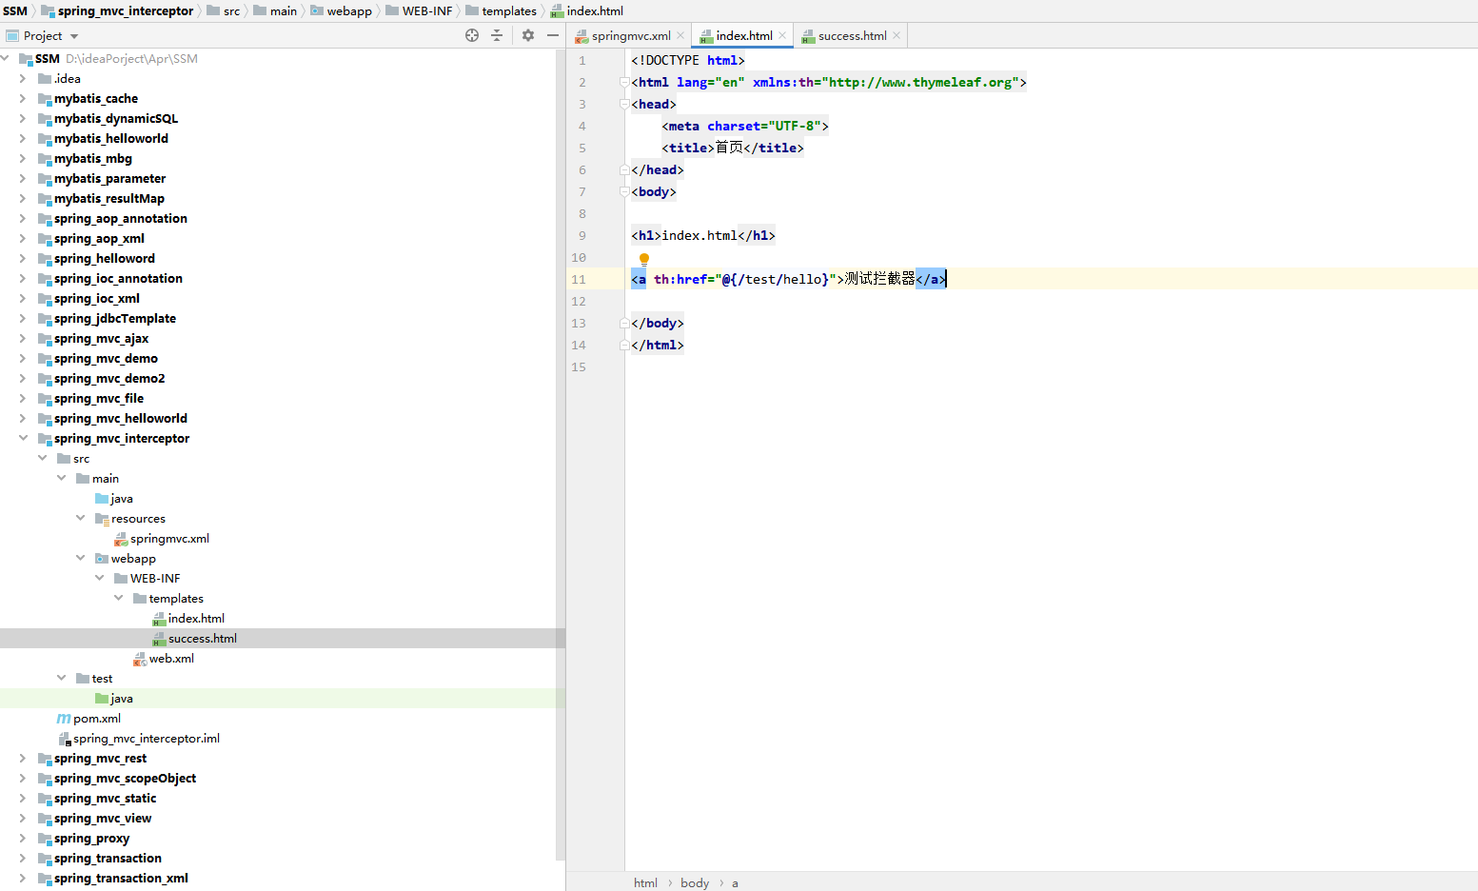Close the success.html editor tab

click(x=897, y=35)
